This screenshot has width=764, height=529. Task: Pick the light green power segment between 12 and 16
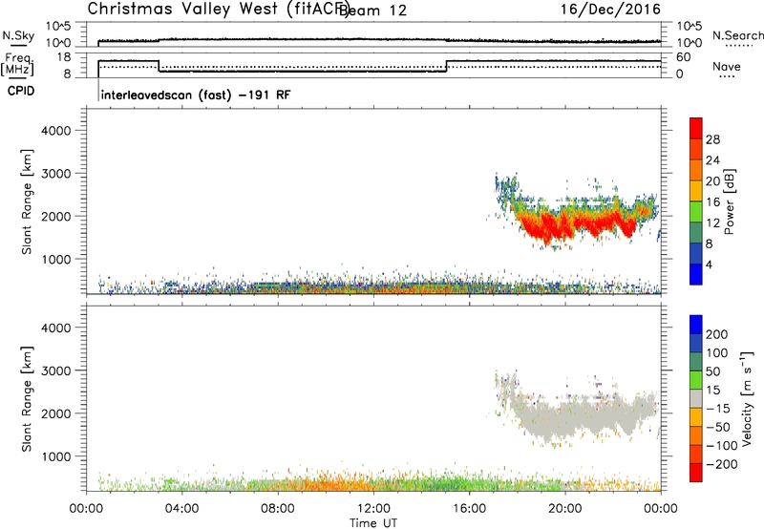tap(696, 211)
